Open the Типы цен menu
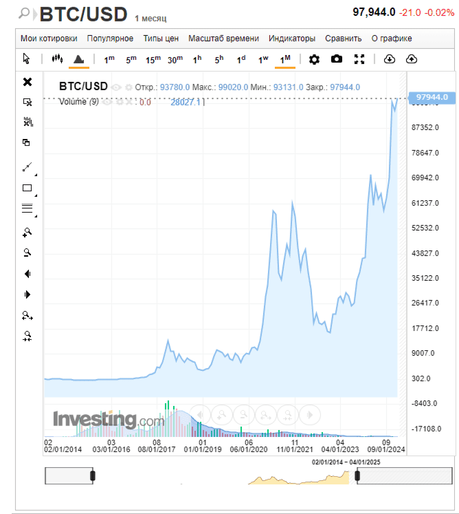 (161, 39)
